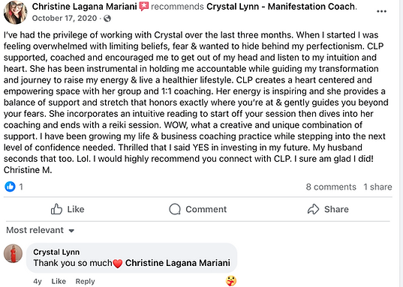Screen dimensions: 403x287
Task: Click the emoji reaction on Crystal's comment
Action: [x=231, y=281]
